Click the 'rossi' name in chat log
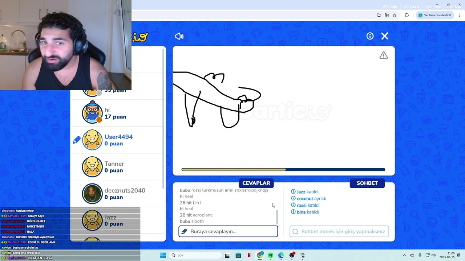The height and width of the screenshot is (261, 465). click(302, 205)
